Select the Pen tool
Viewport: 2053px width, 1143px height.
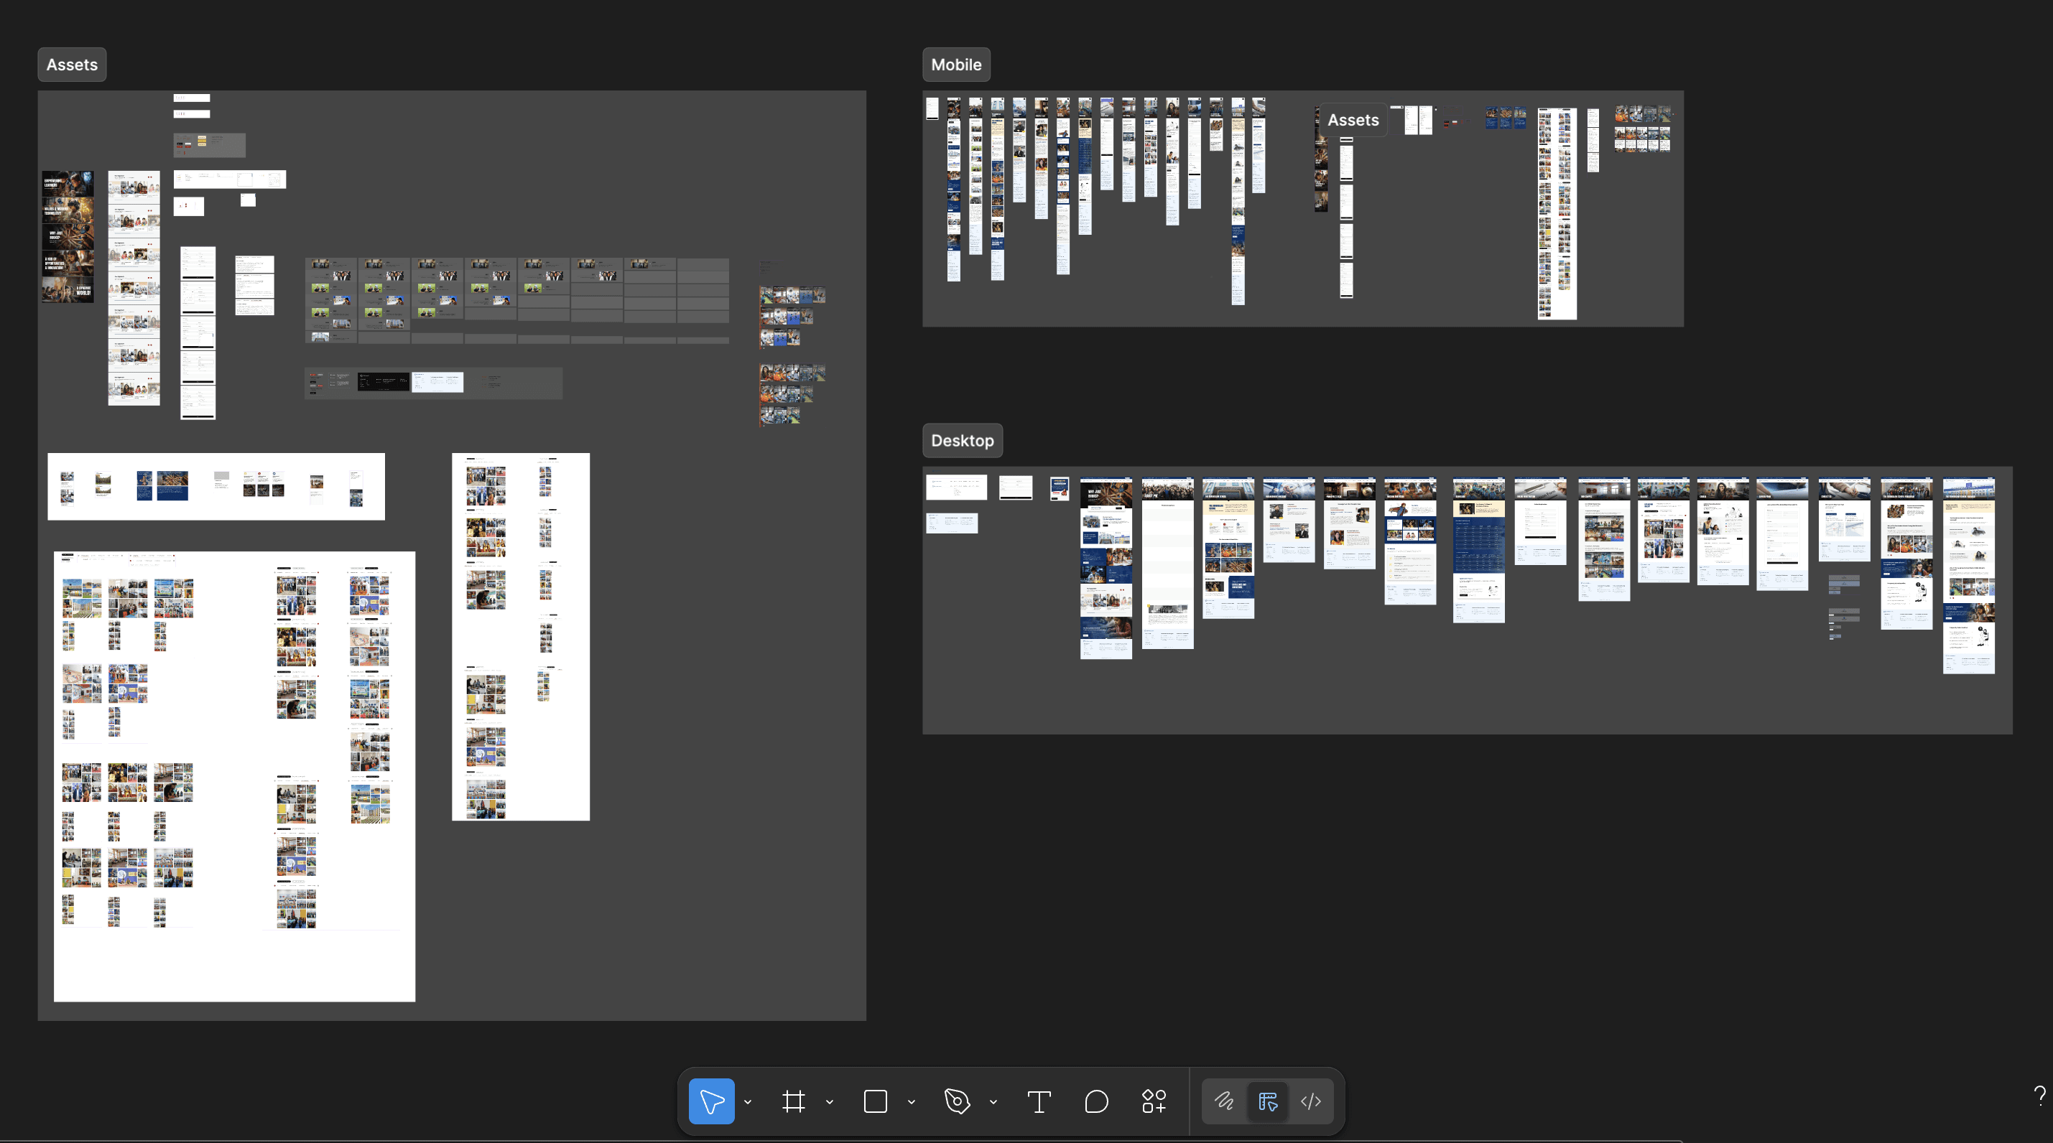coord(956,1101)
